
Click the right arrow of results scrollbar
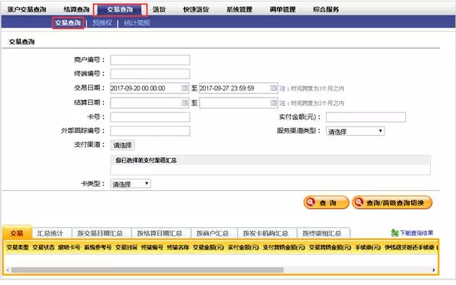coord(434,270)
